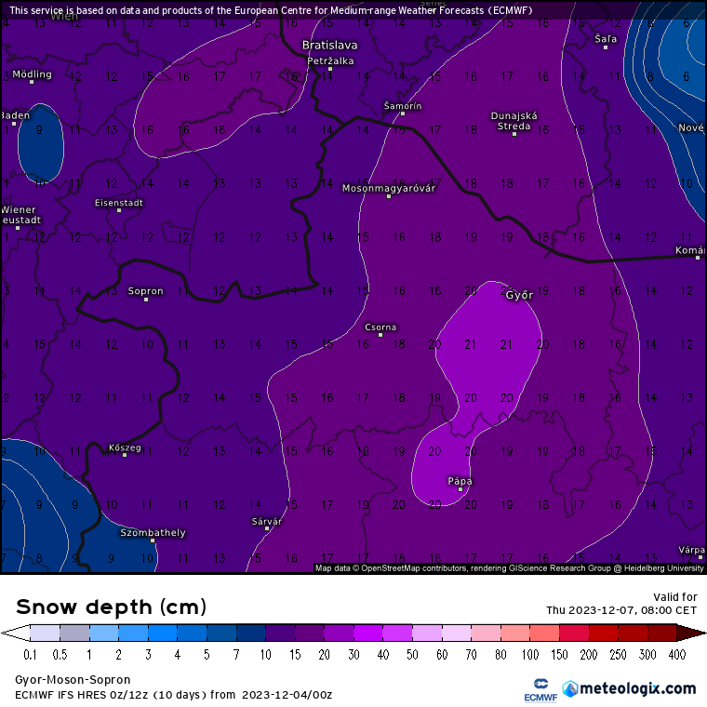The width and height of the screenshot is (707, 707).
Task: Select the Sopron city marker square
Action: tap(145, 300)
